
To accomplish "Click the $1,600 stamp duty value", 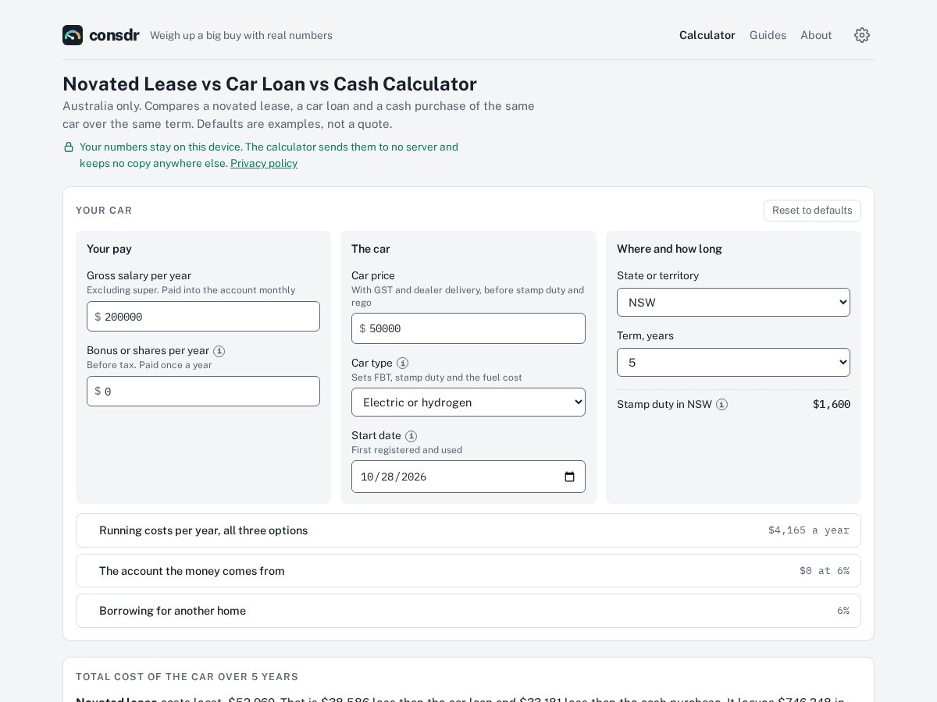I will [832, 404].
